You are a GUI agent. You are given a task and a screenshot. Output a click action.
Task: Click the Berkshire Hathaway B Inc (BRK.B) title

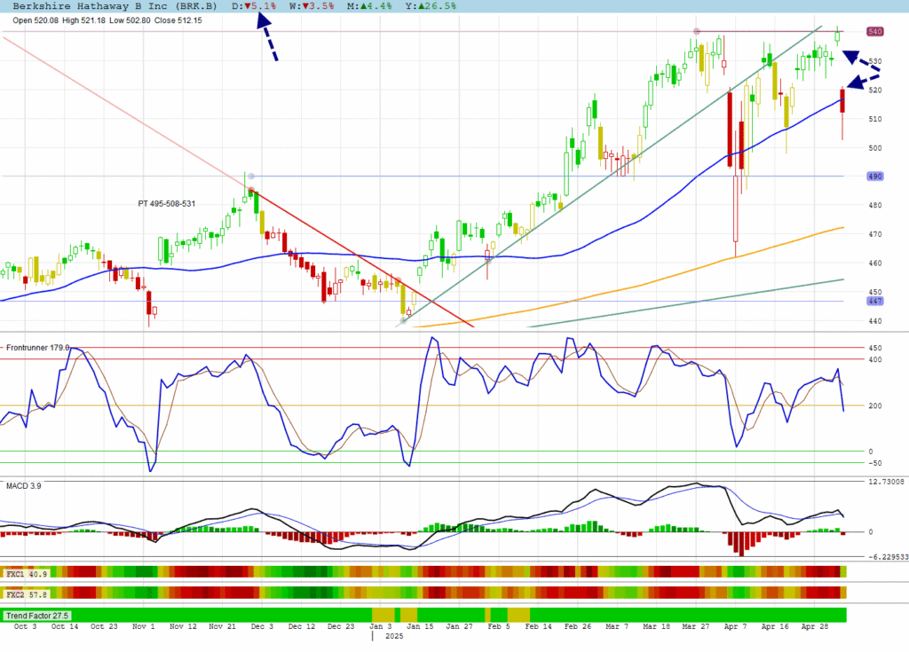tap(115, 6)
